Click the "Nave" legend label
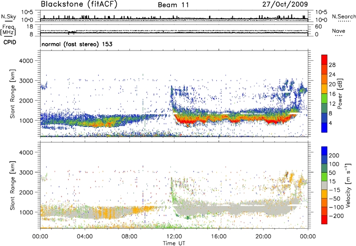The height and width of the screenshot is (246, 356). pyautogui.click(x=339, y=31)
